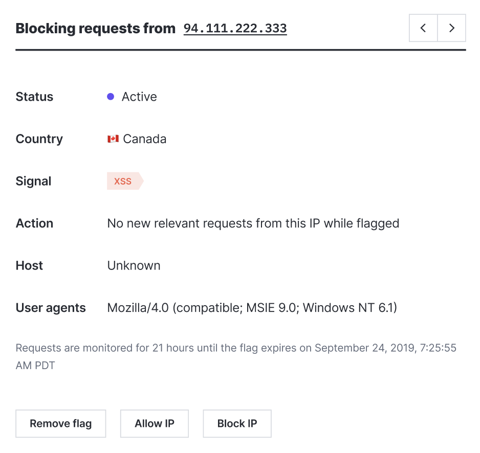Click the Signal field label
This screenshot has width=480, height=453.
(x=33, y=182)
